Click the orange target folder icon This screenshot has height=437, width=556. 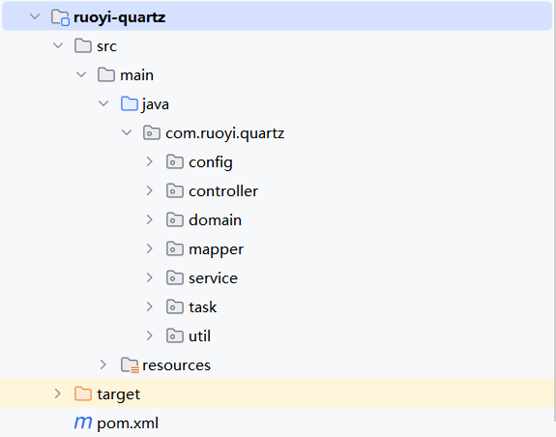(x=83, y=393)
